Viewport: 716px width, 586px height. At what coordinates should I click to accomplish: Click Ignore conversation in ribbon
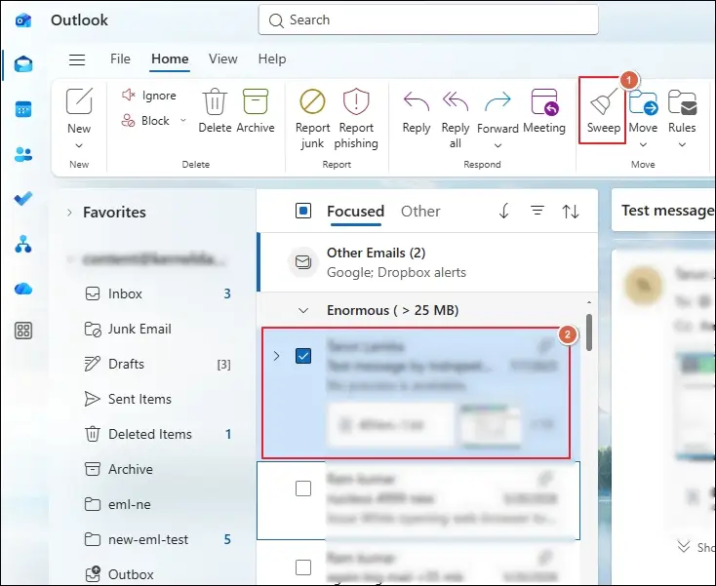click(149, 95)
